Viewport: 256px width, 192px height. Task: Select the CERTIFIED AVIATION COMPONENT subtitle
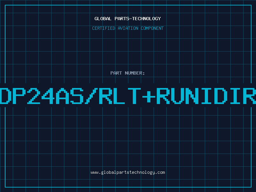coord(128,28)
